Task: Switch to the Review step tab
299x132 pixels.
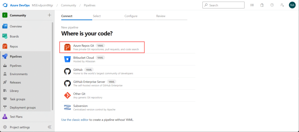Action: coord(172,17)
